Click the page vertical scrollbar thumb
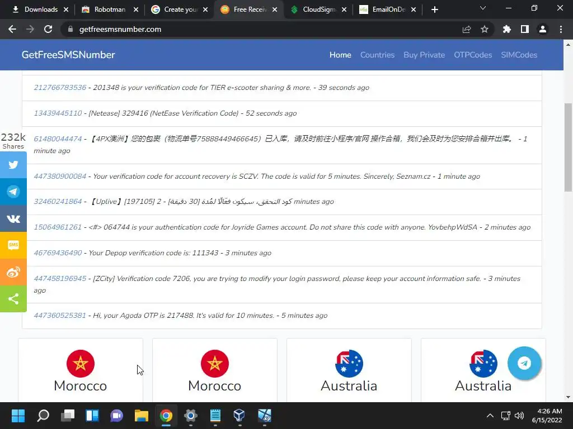573x429 pixels. pos(568,147)
